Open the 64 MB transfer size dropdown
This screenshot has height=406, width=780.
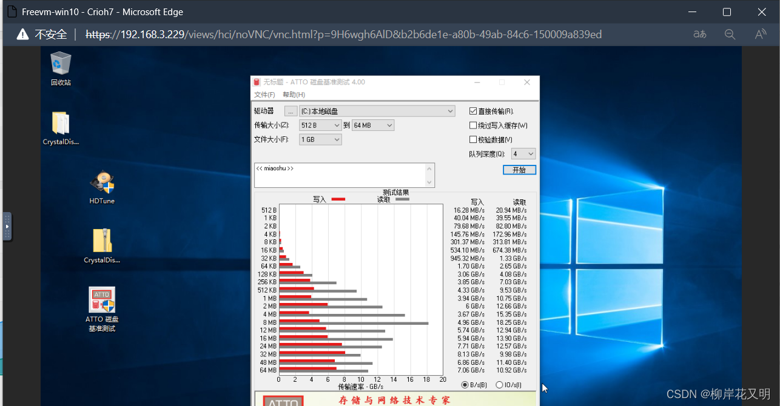(x=373, y=125)
